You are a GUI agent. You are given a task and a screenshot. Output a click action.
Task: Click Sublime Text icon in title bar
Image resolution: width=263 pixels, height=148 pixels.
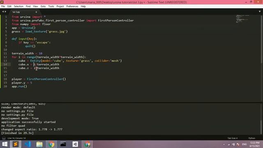point(2,2)
